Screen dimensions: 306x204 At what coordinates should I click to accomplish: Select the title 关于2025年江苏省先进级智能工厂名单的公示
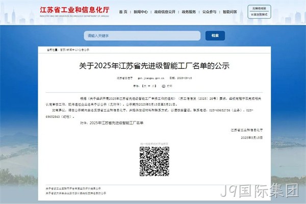[x=154, y=66]
